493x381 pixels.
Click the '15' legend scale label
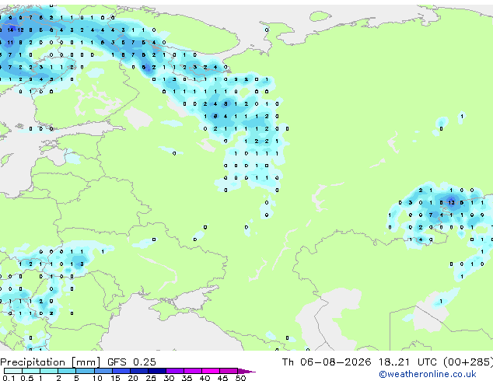(x=115, y=378)
